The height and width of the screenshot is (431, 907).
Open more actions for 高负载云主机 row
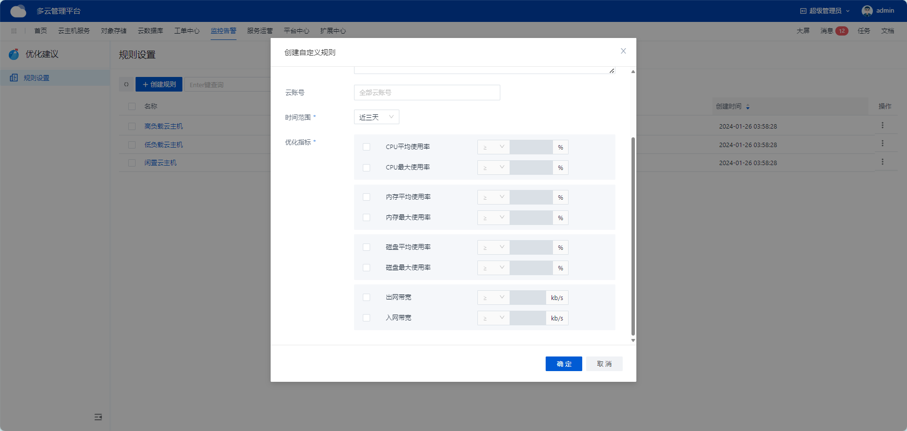(x=882, y=126)
